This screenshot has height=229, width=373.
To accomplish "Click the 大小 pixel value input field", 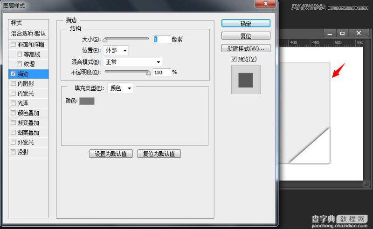I will coord(162,39).
